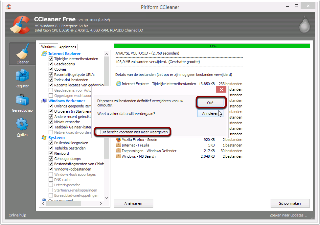320x225 pixels.
Task: Click scroll-down arrow of cleaner list
Action: (x=106, y=198)
